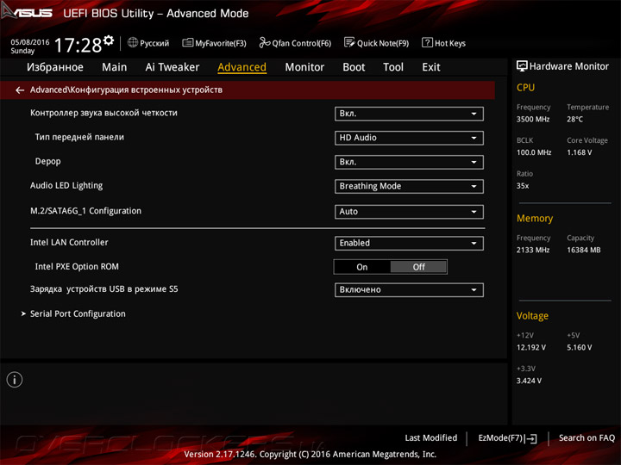Screen dimensions: 621x465
Task: Click Search on FAQ
Action: [x=587, y=437]
